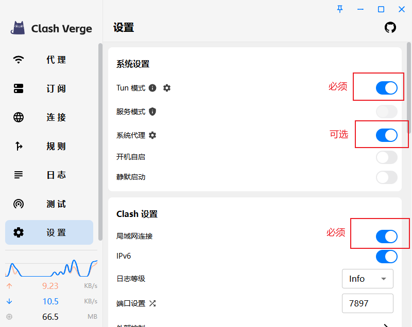Screen dimensions: 412x327
Task: Click the 局域网连接 label
Action: [x=134, y=236]
